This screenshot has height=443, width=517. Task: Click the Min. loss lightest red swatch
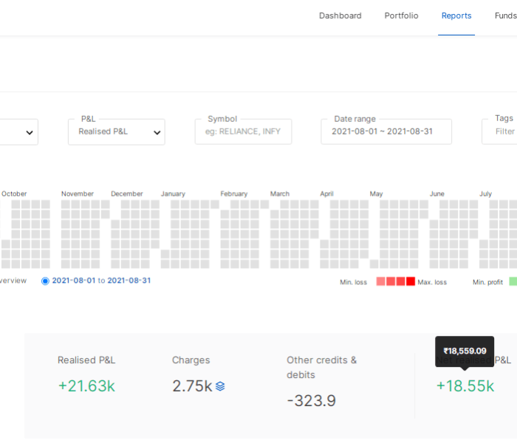(381, 281)
